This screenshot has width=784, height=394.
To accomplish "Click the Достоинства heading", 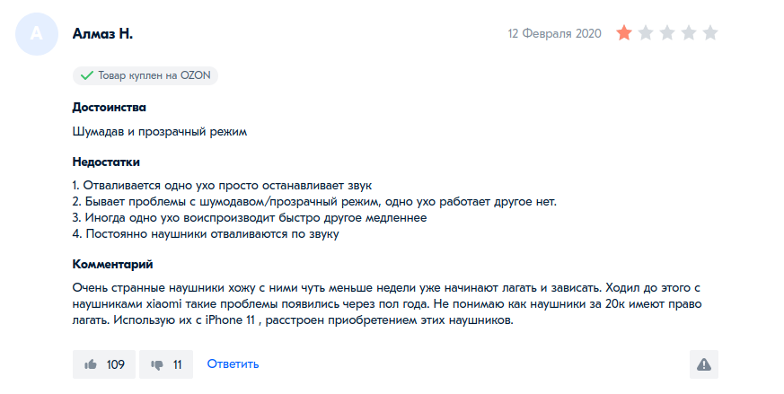I will pos(110,108).
